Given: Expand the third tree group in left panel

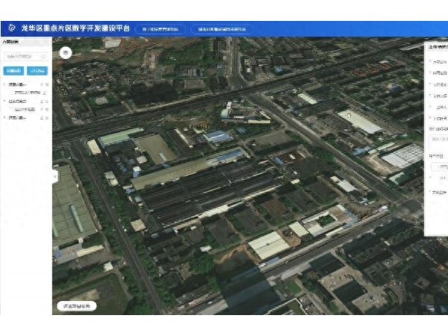Looking at the screenshot, I should click(4, 117).
